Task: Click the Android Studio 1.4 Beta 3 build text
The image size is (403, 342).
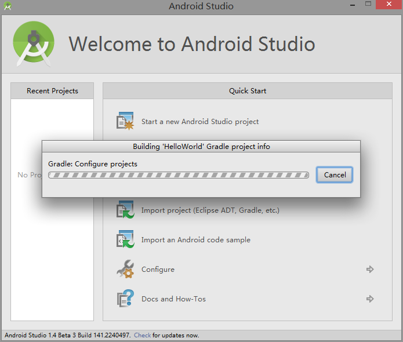Action: coord(67,335)
